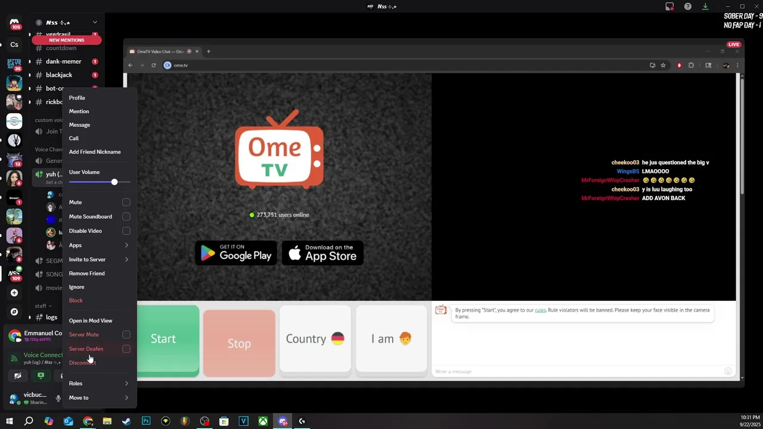Select Ignore in the context menu

100,287
